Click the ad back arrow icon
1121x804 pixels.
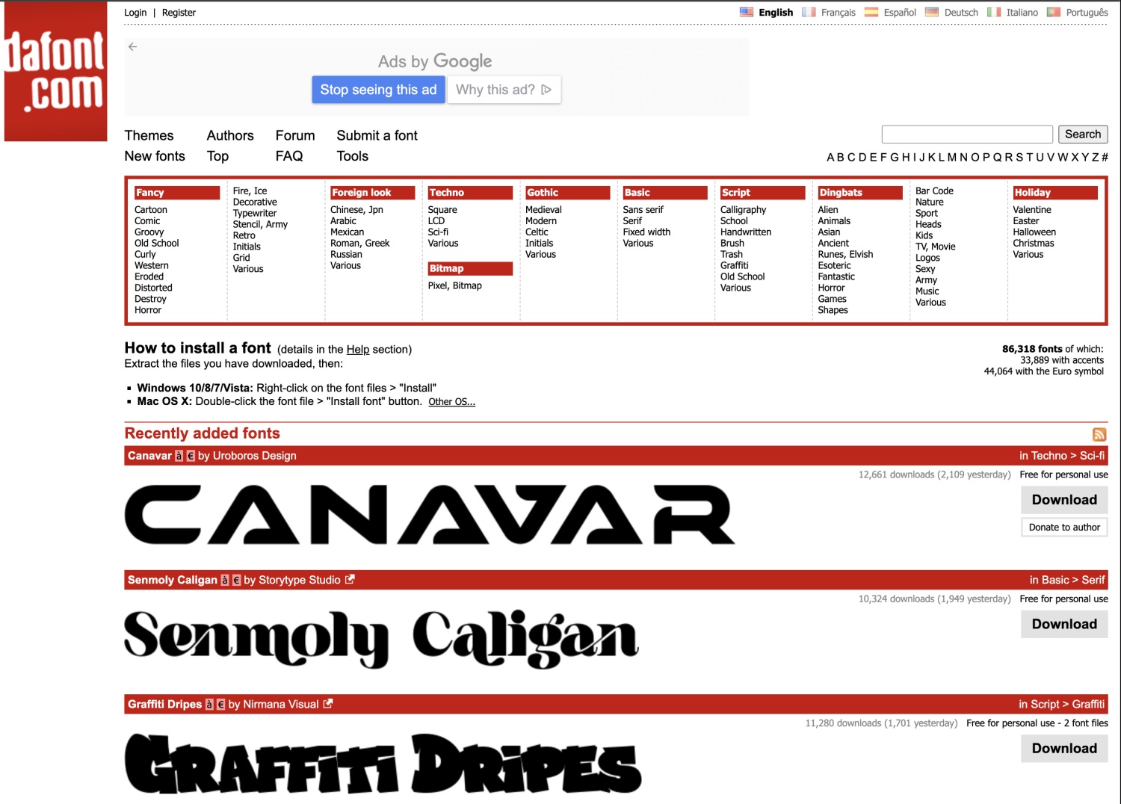click(133, 47)
